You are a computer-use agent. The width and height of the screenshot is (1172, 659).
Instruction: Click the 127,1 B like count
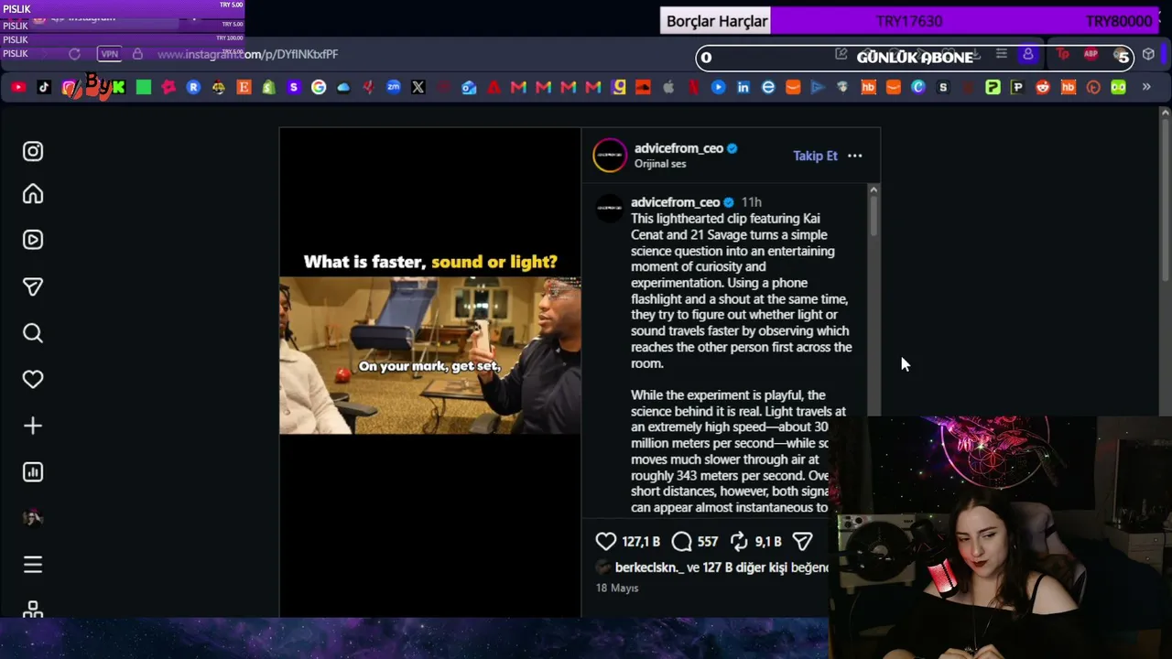click(641, 542)
